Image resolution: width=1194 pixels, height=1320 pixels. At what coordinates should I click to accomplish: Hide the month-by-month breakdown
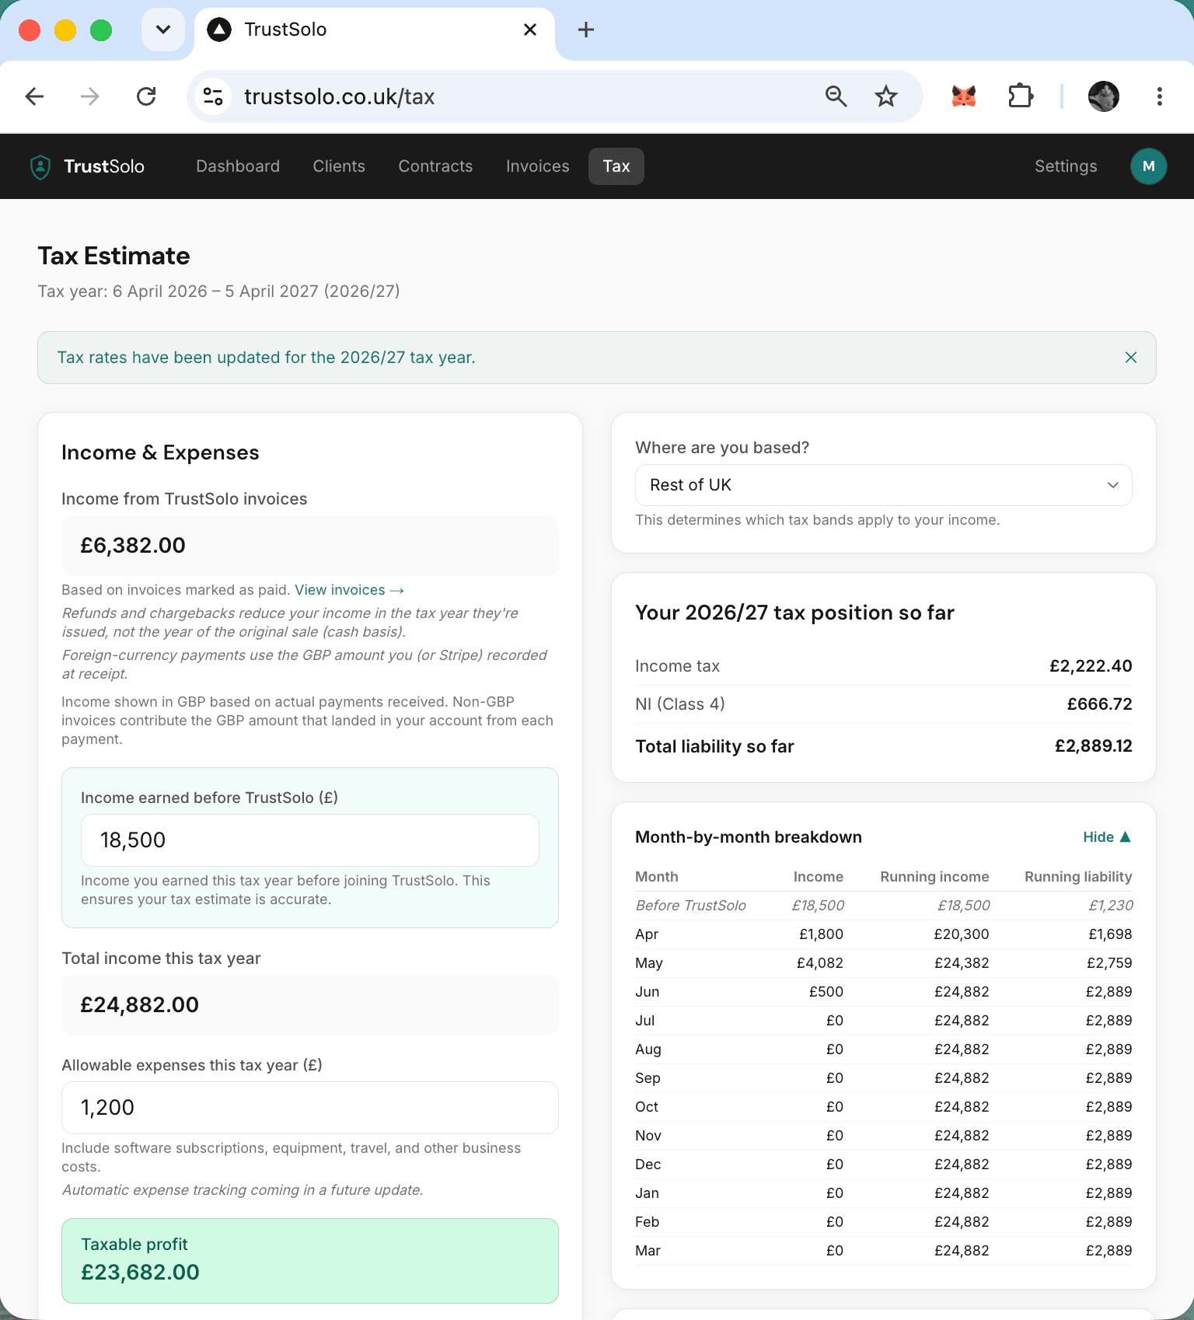coord(1107,837)
